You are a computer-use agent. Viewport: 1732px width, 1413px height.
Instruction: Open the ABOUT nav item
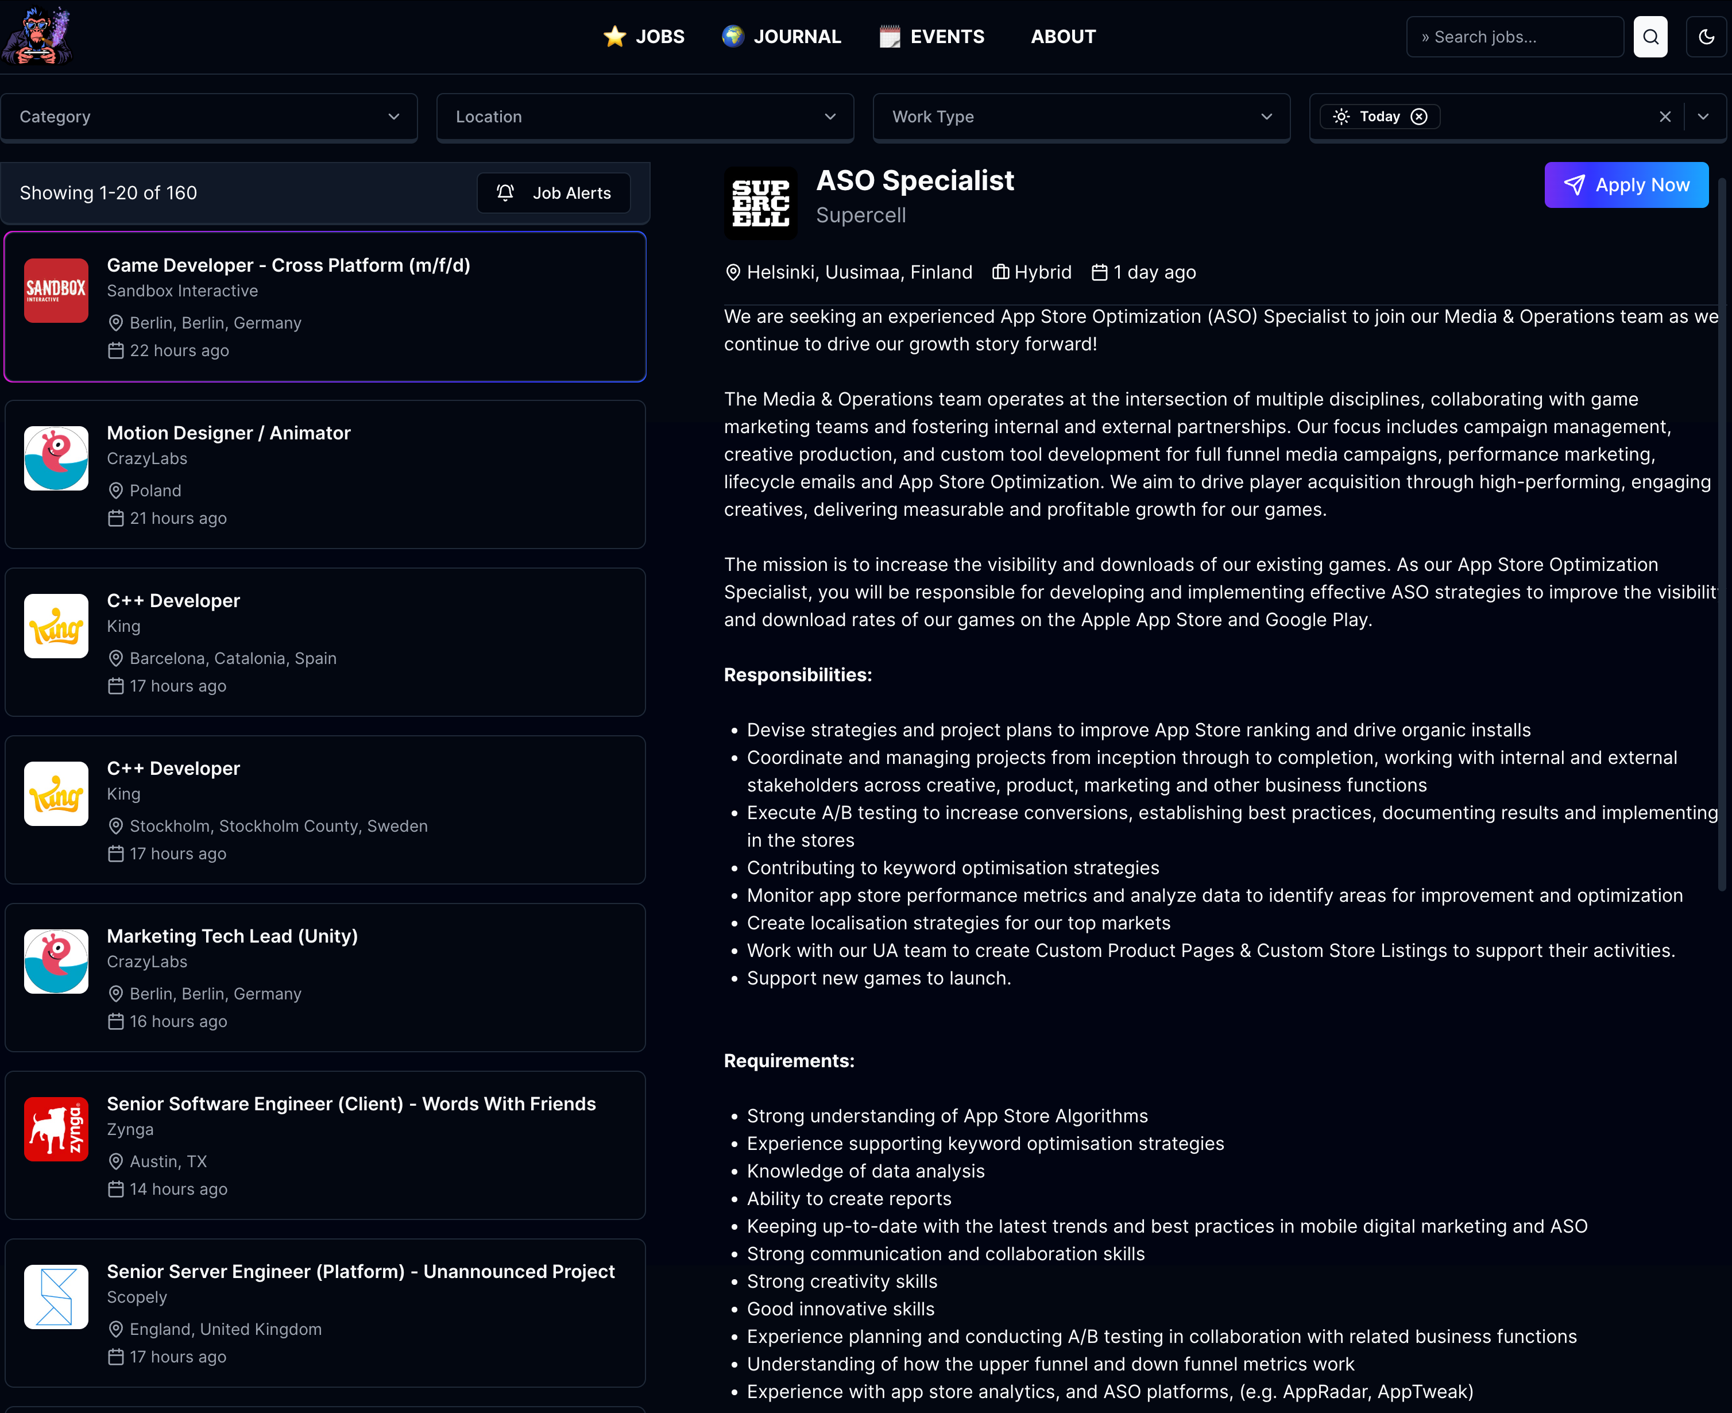(1063, 37)
